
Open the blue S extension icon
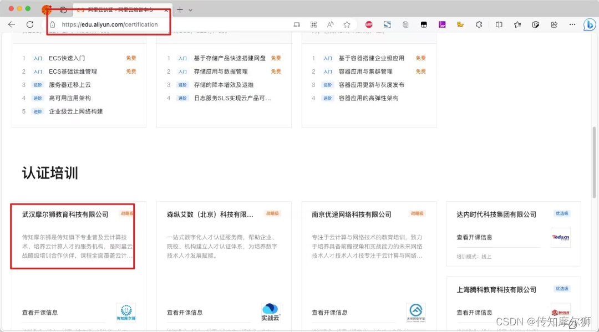tap(387, 24)
